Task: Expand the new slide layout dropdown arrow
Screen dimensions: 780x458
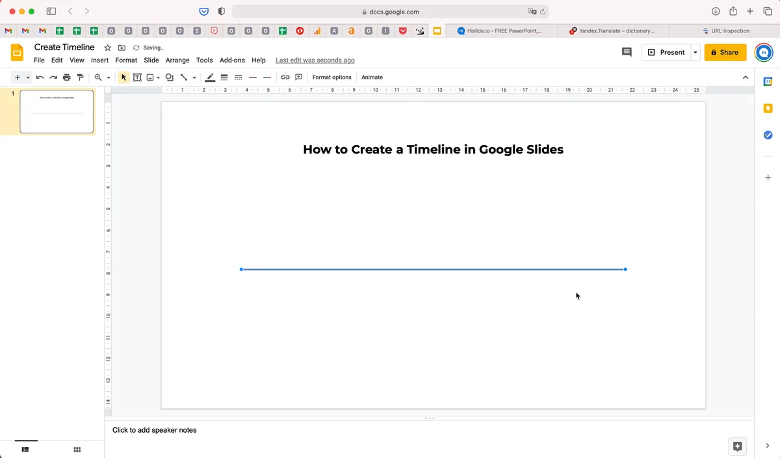Action: click(x=28, y=77)
